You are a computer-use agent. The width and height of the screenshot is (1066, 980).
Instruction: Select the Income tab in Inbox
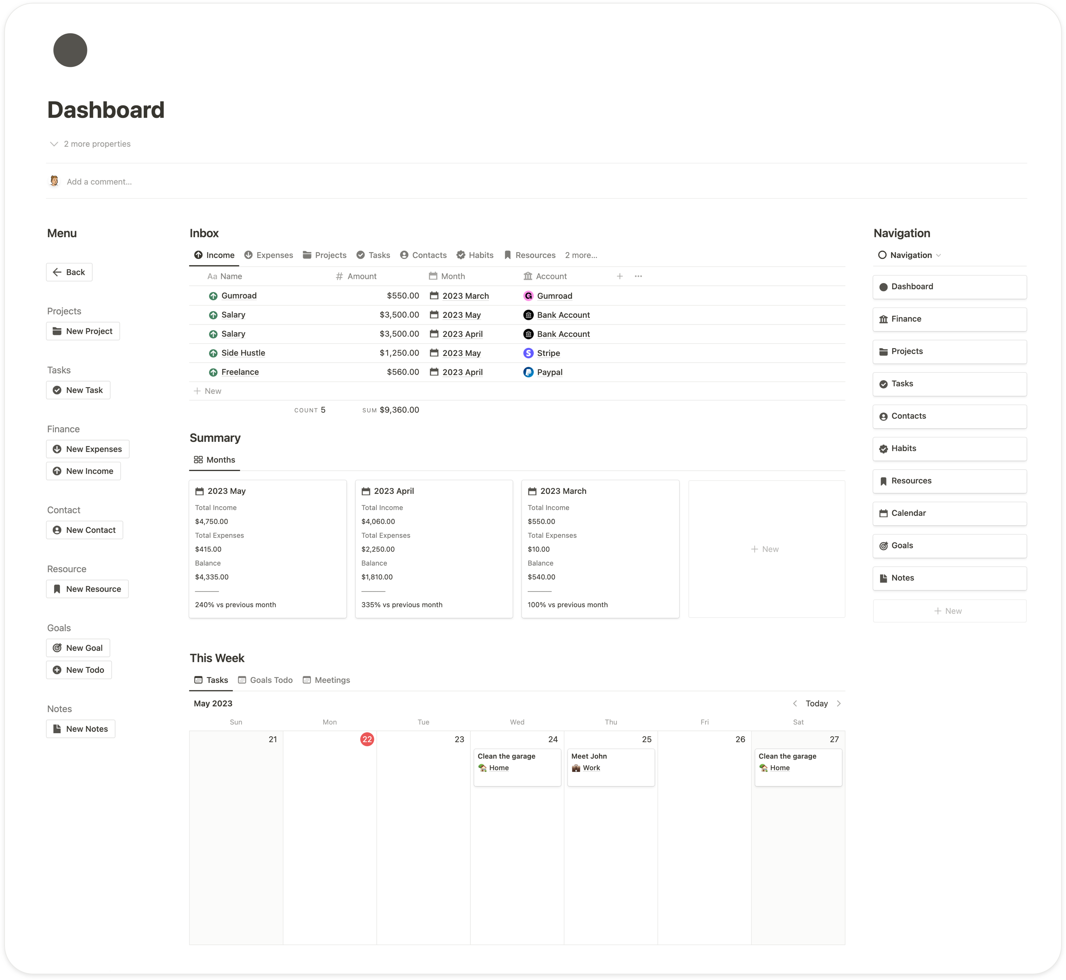[x=214, y=255]
